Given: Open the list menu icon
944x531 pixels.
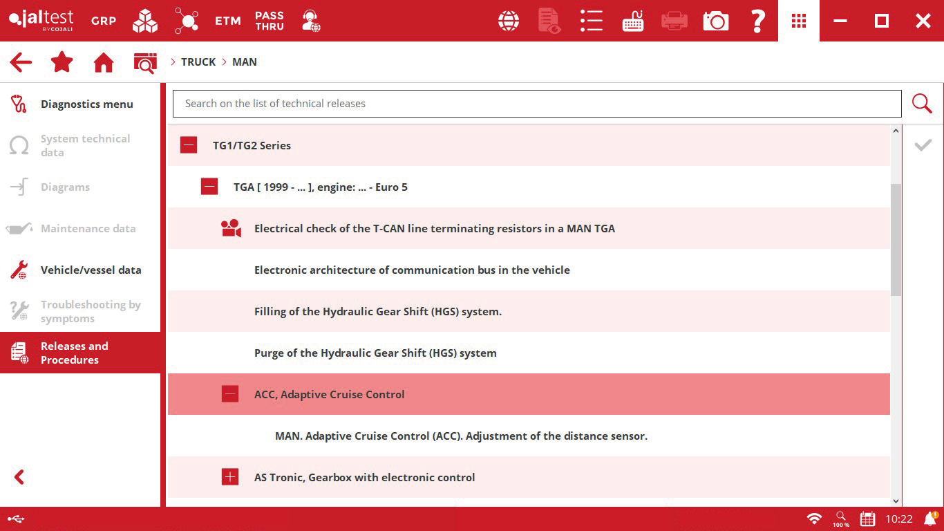Looking at the screenshot, I should click(592, 21).
